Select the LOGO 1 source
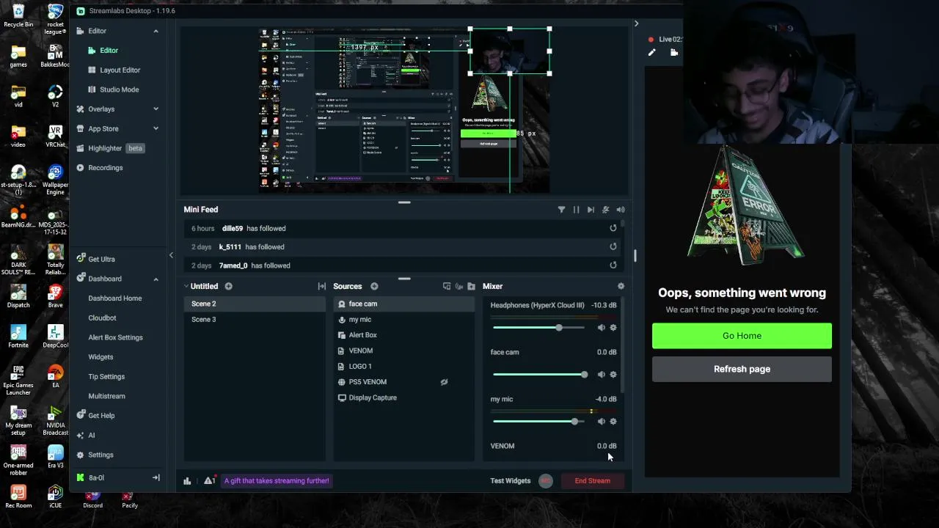 point(404,366)
